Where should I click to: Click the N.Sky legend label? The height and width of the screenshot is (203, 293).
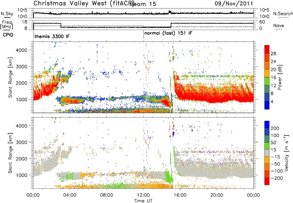pos(7,14)
